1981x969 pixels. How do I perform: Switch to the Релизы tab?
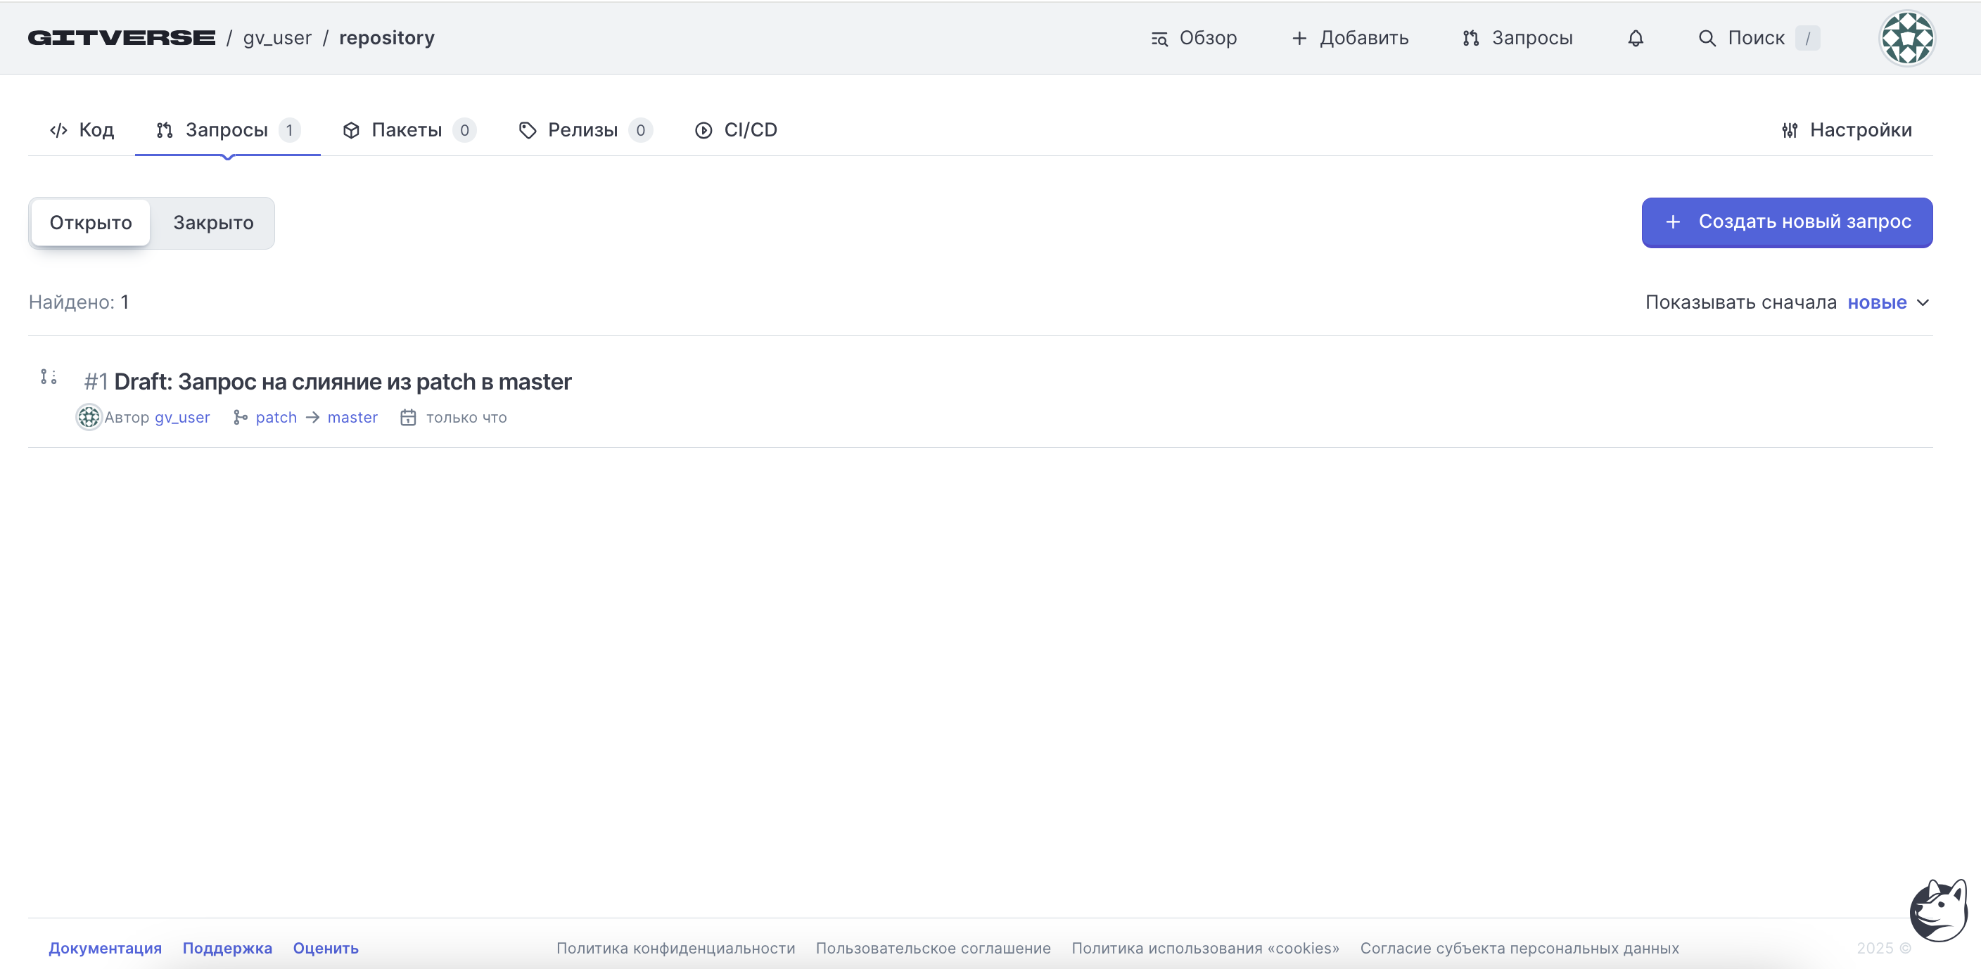click(x=585, y=130)
